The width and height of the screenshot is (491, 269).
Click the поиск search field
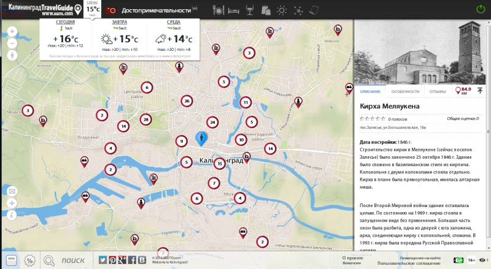coord(73,260)
